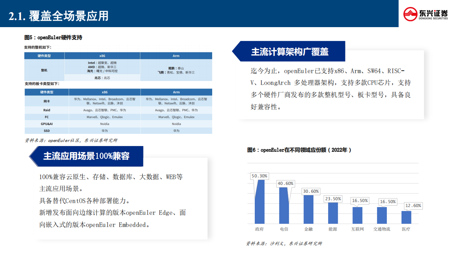Click the 互联网 axis label
Screen dimensions: 458x257
click(357, 229)
